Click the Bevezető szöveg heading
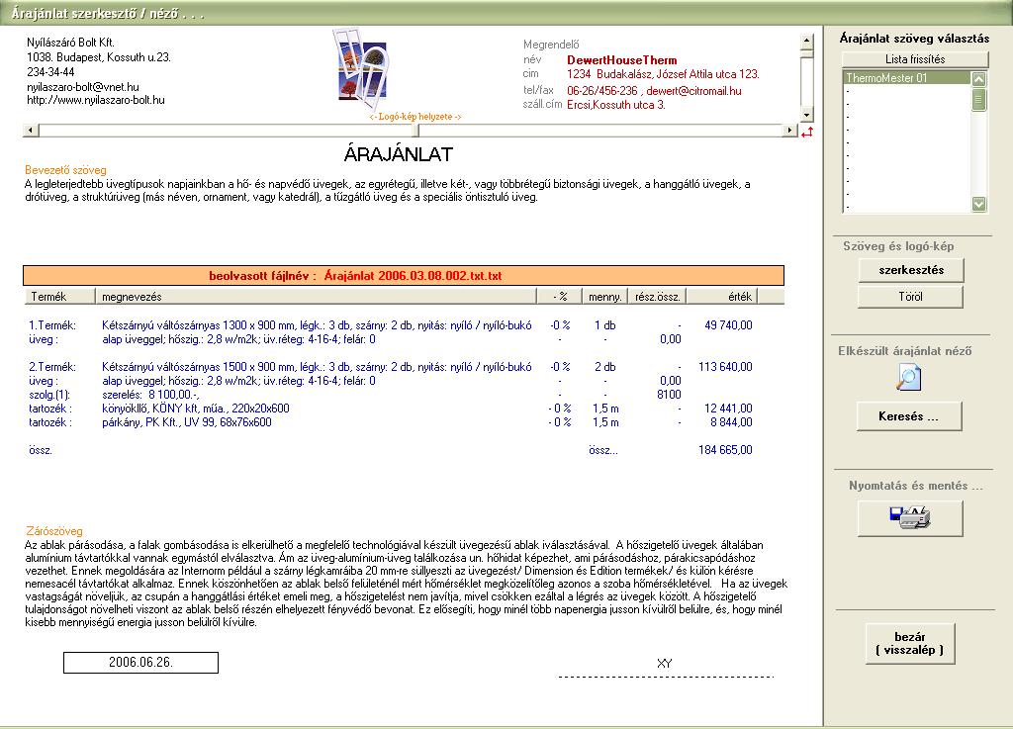This screenshot has height=729, width=1013. point(65,170)
